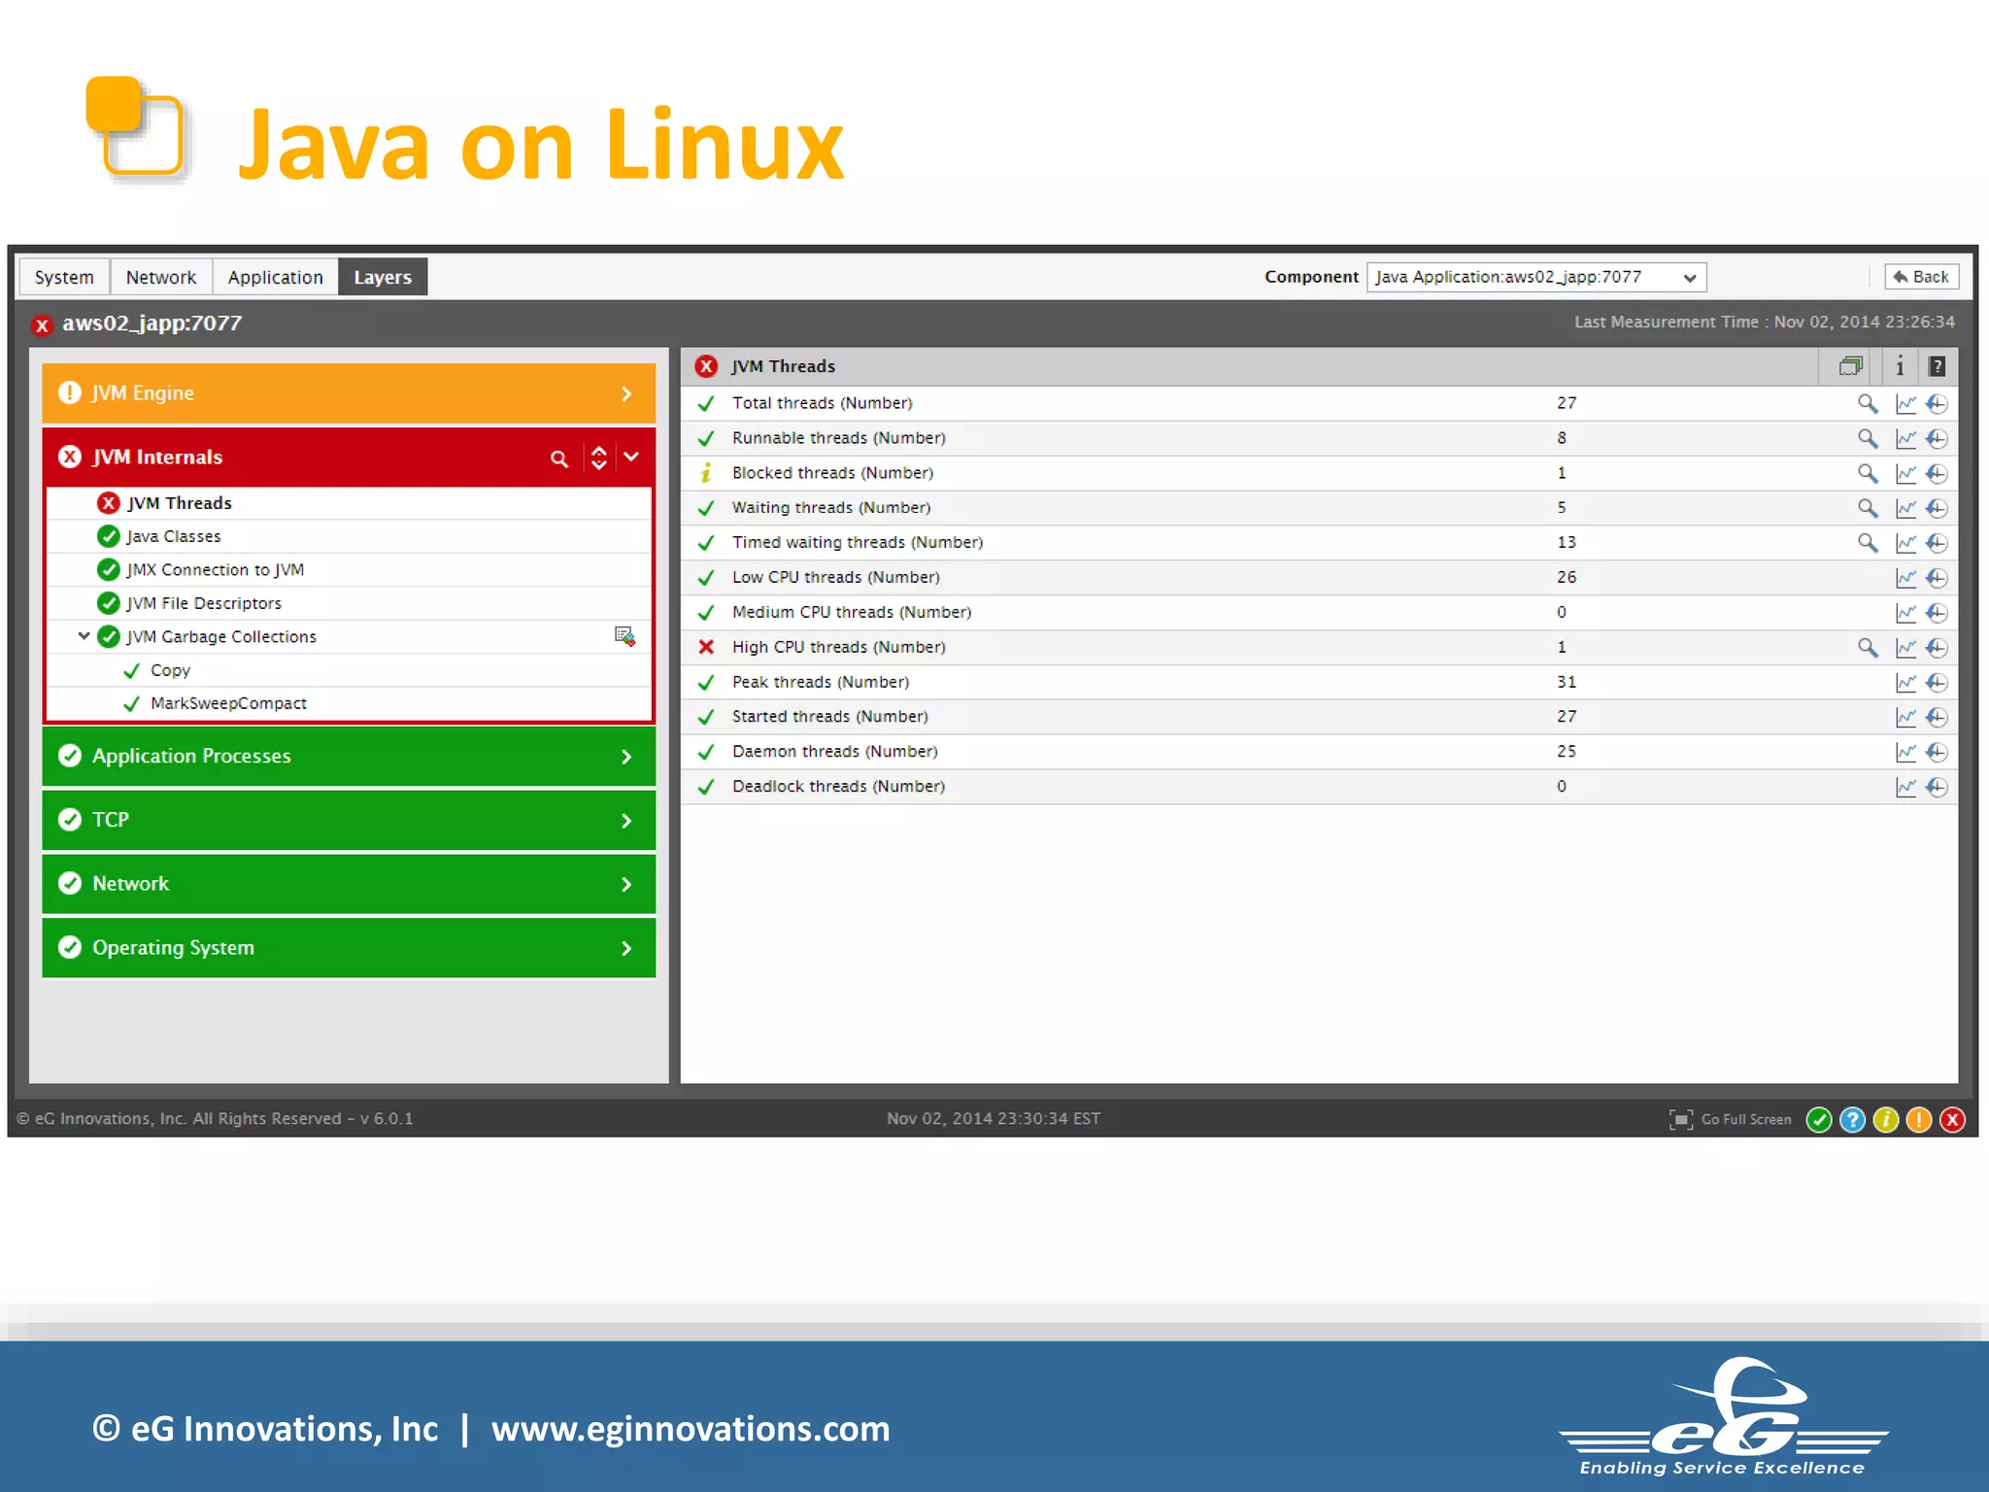Click the Back button
The width and height of the screenshot is (1989, 1492).
(1922, 277)
